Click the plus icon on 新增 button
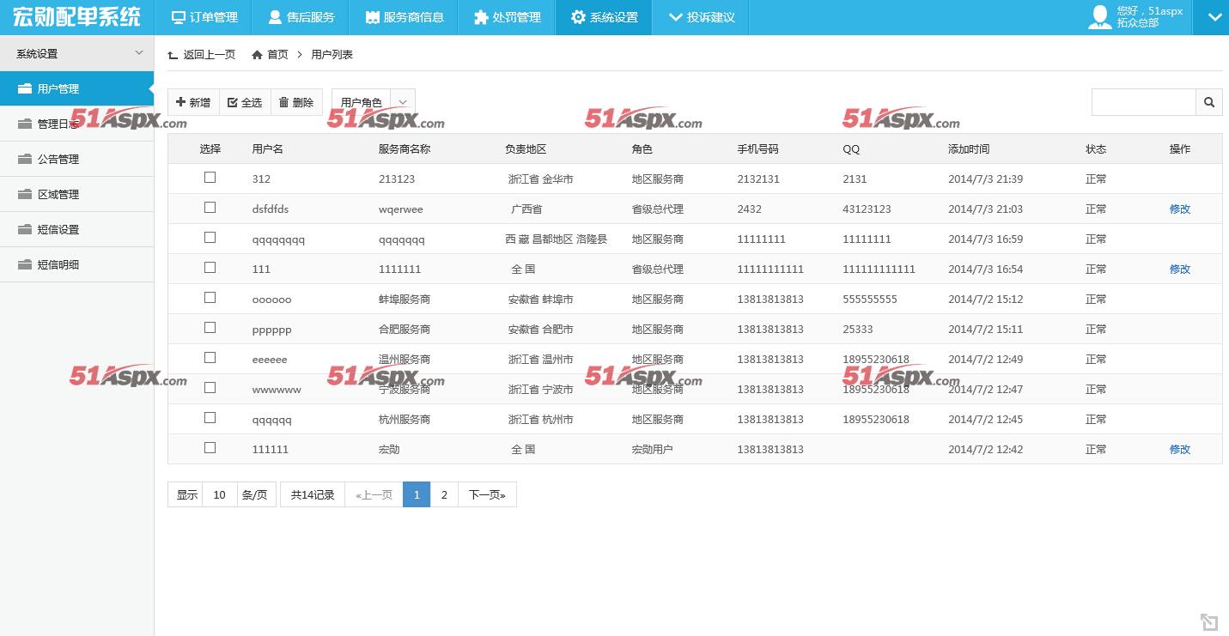The height and width of the screenshot is (636, 1229). coord(180,102)
